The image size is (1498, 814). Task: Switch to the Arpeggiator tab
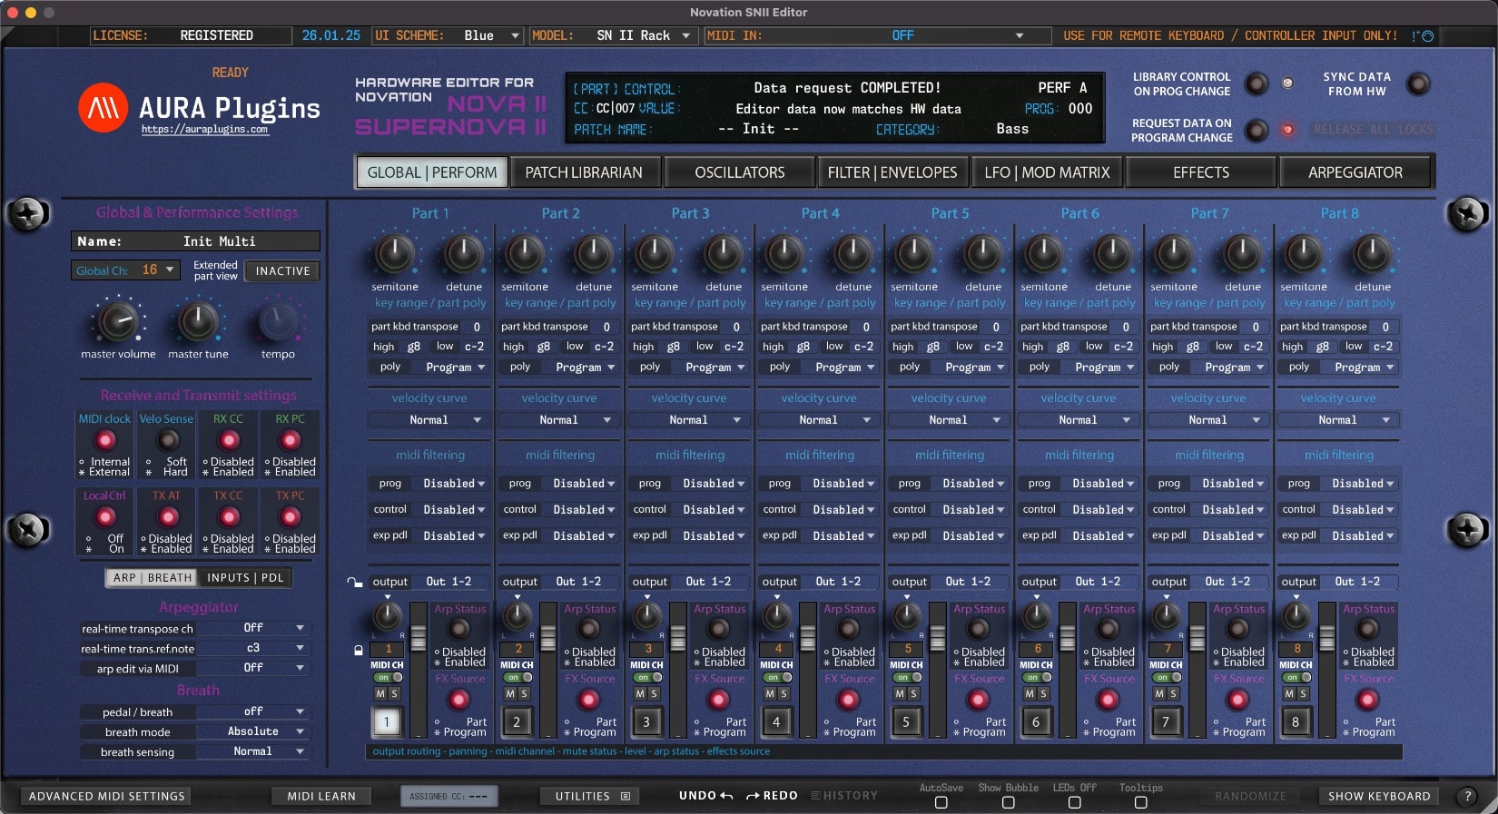[1355, 172]
